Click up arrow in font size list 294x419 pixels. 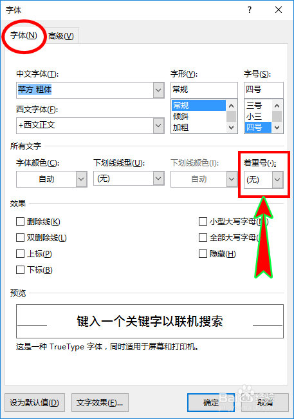(x=277, y=106)
